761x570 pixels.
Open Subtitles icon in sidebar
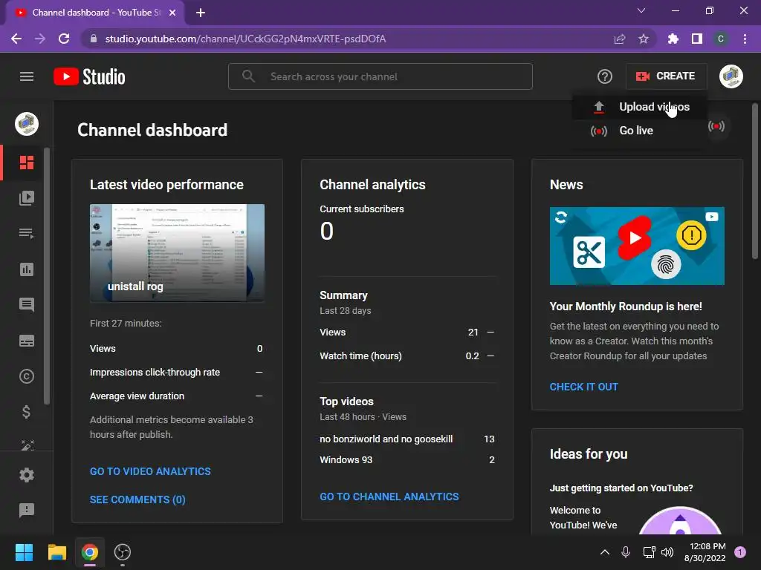[x=27, y=341]
